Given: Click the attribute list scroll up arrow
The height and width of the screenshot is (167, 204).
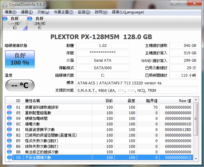Looking at the screenshot, I should point(196,100).
